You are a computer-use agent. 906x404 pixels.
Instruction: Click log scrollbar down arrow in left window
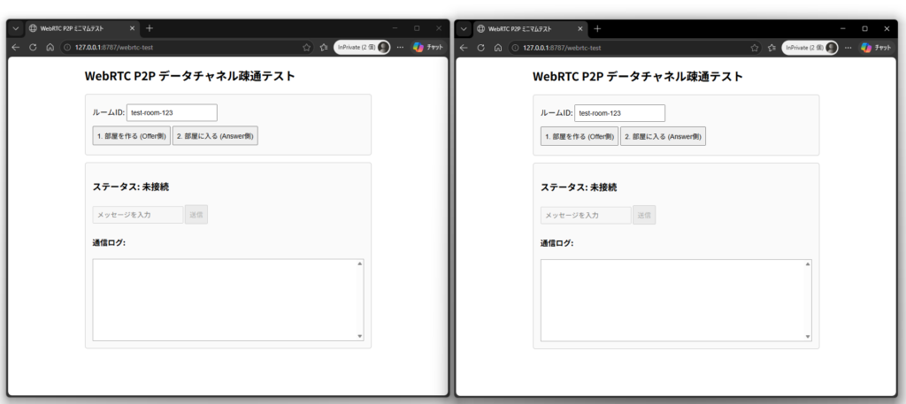pyautogui.click(x=360, y=336)
